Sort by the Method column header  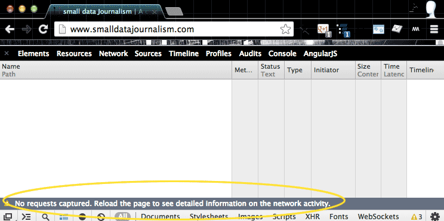[245, 70]
